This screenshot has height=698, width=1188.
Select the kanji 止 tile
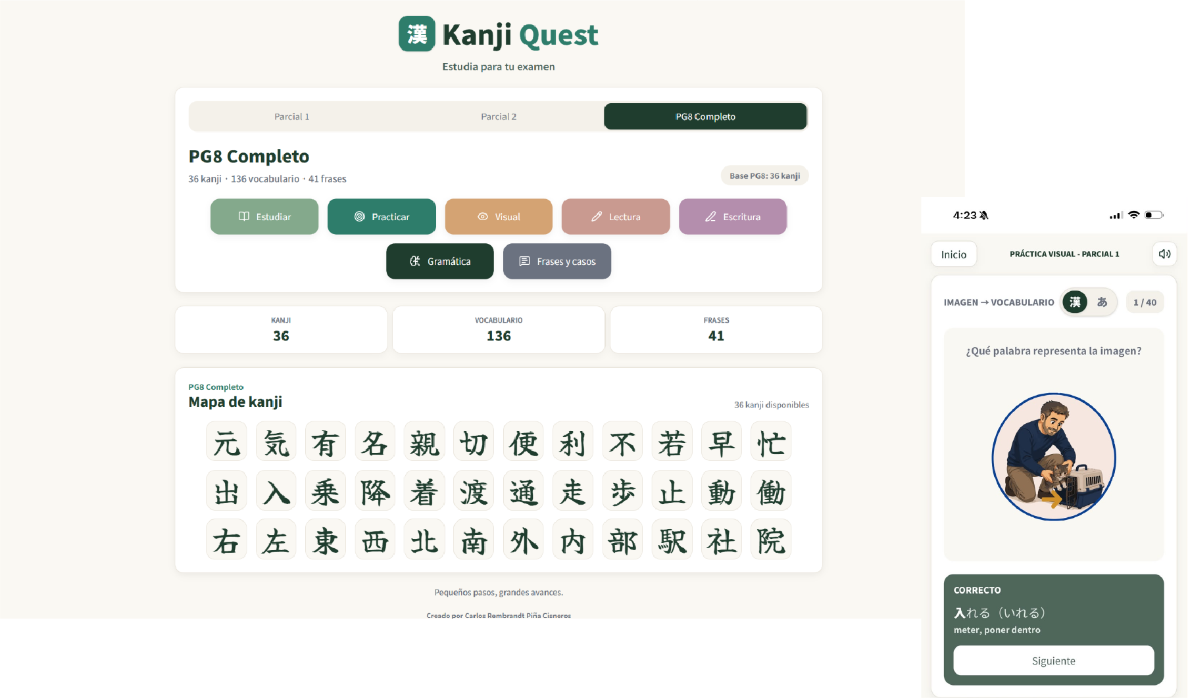672,490
